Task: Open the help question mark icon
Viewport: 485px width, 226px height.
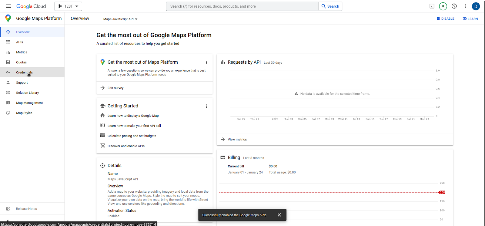Action: click(x=454, y=6)
